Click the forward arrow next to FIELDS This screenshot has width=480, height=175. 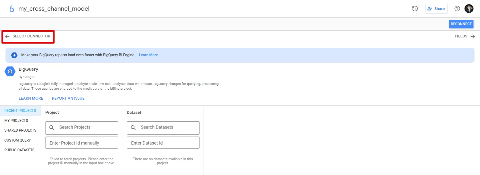tap(473, 36)
